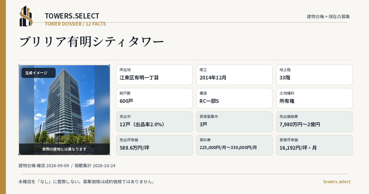
Task: Select the 売出価格帯 7,980万円〜2億円 card
Action: click(x=314, y=122)
